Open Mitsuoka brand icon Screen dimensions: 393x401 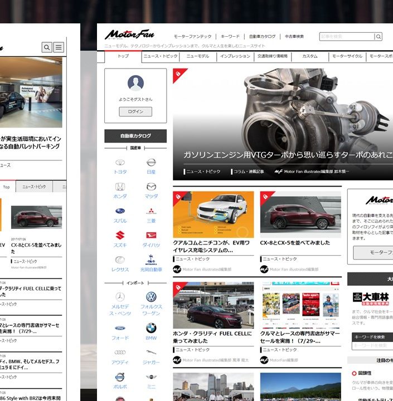coord(151,260)
